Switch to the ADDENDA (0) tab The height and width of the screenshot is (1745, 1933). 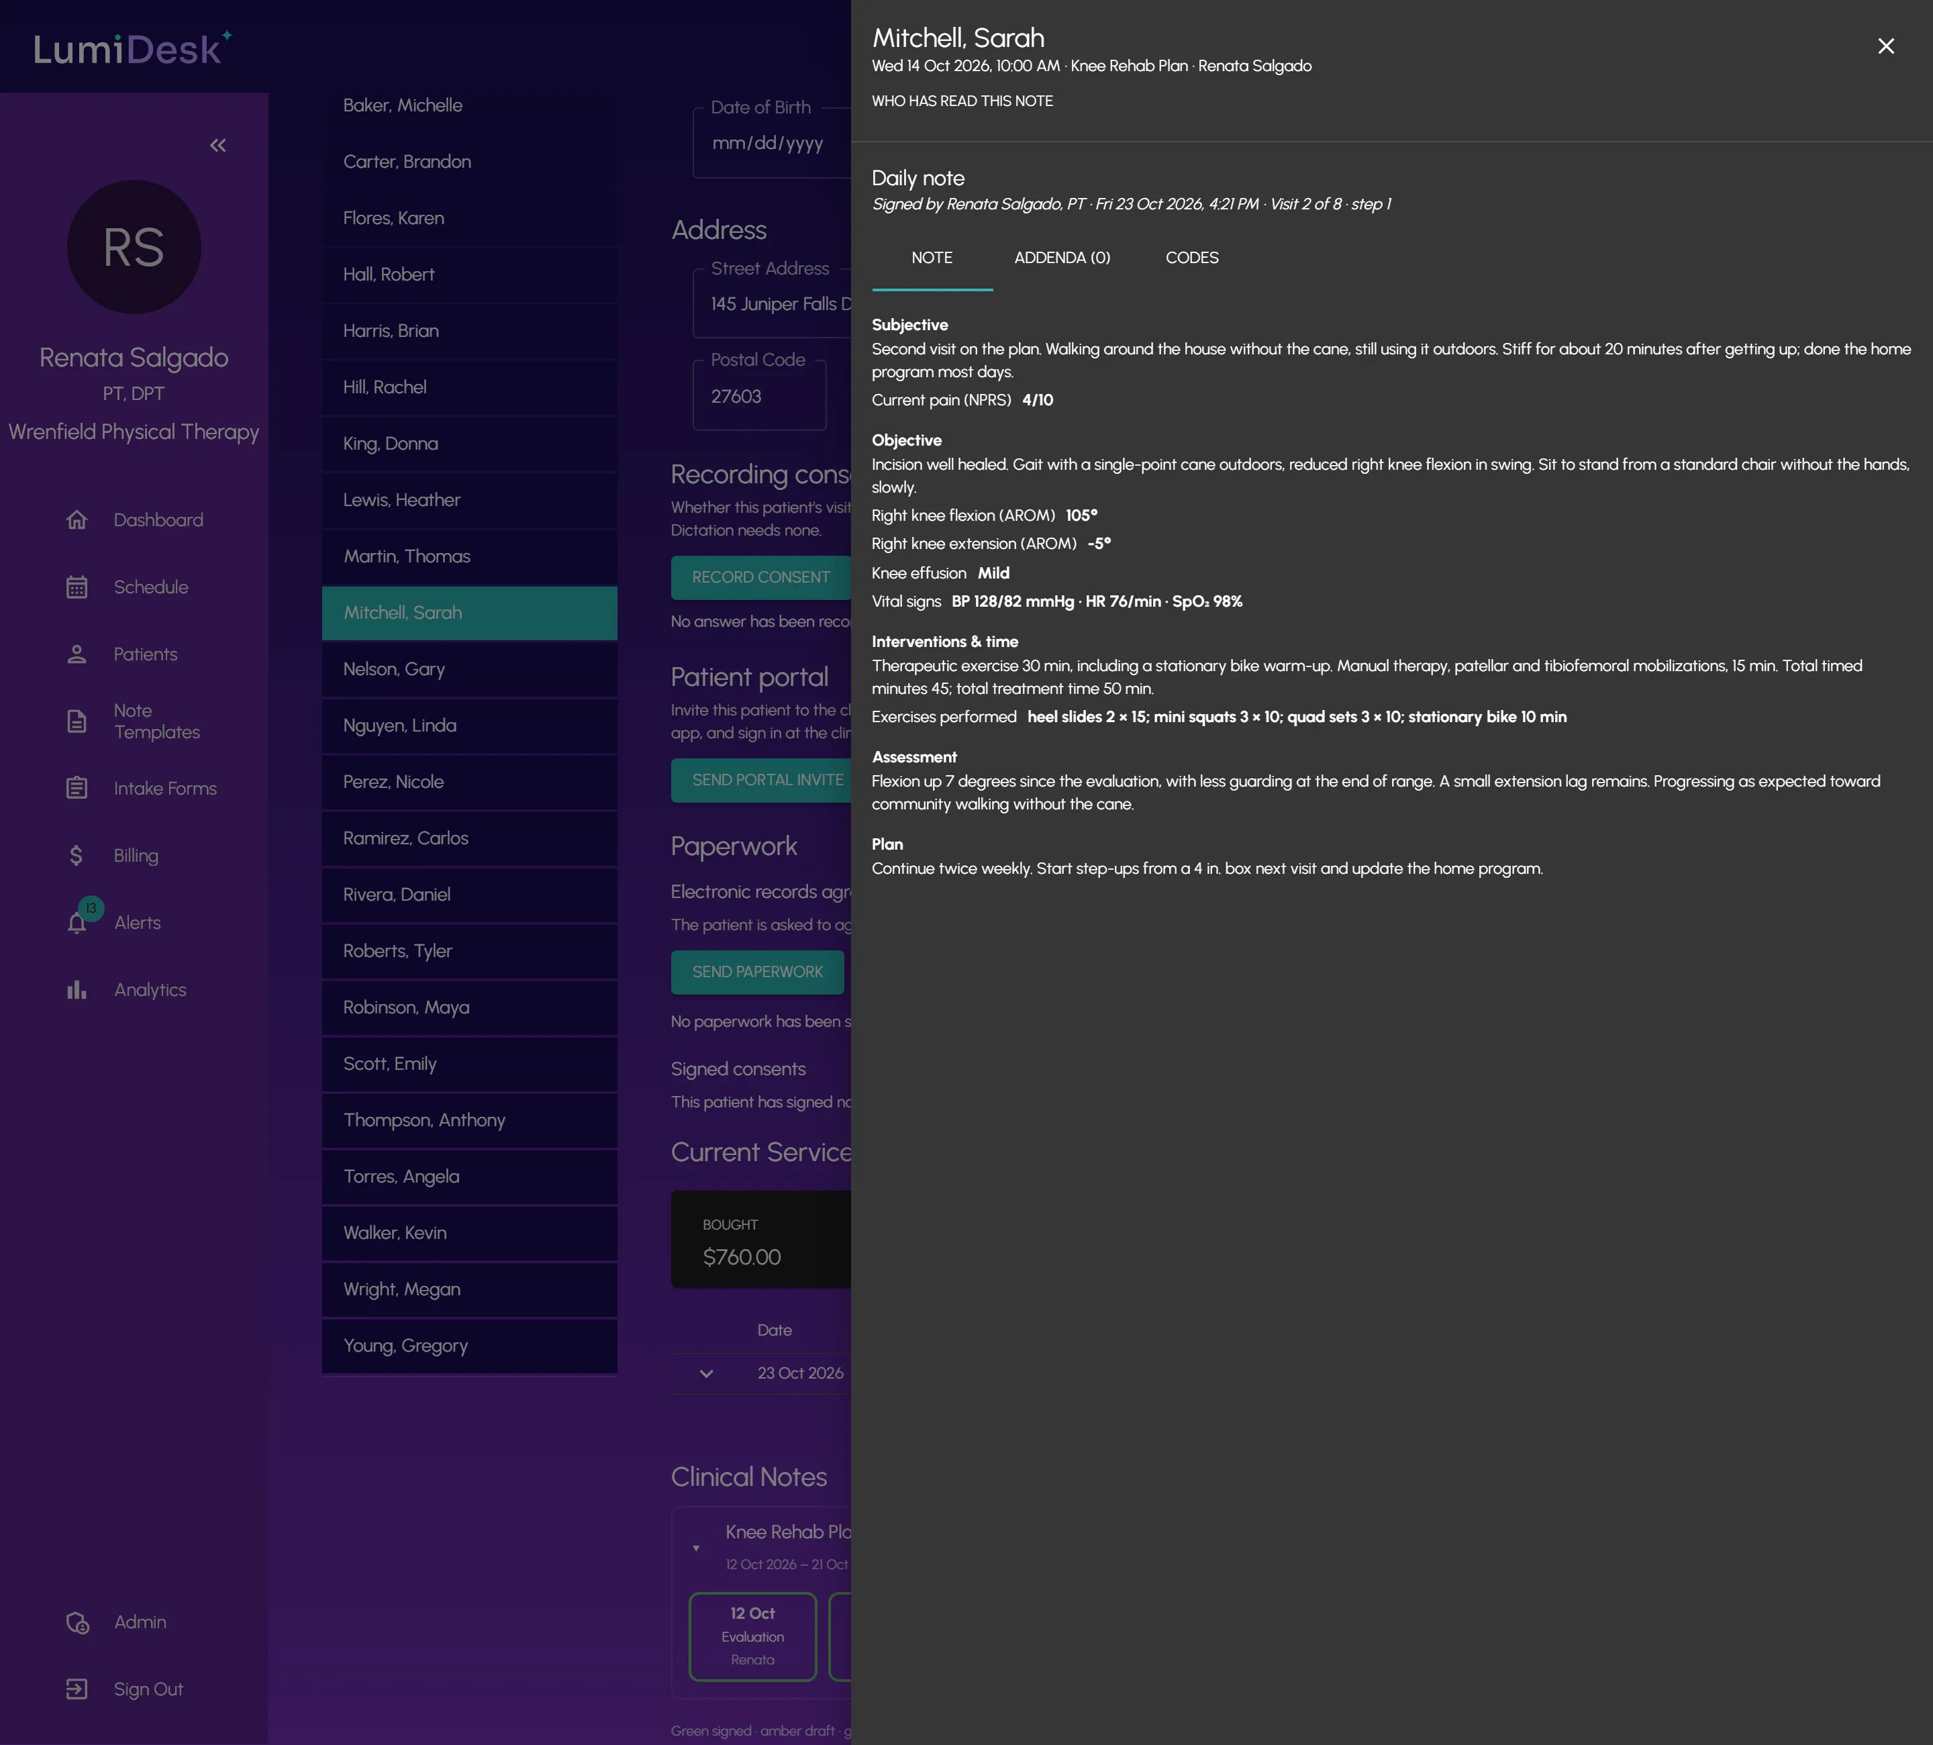(x=1062, y=258)
